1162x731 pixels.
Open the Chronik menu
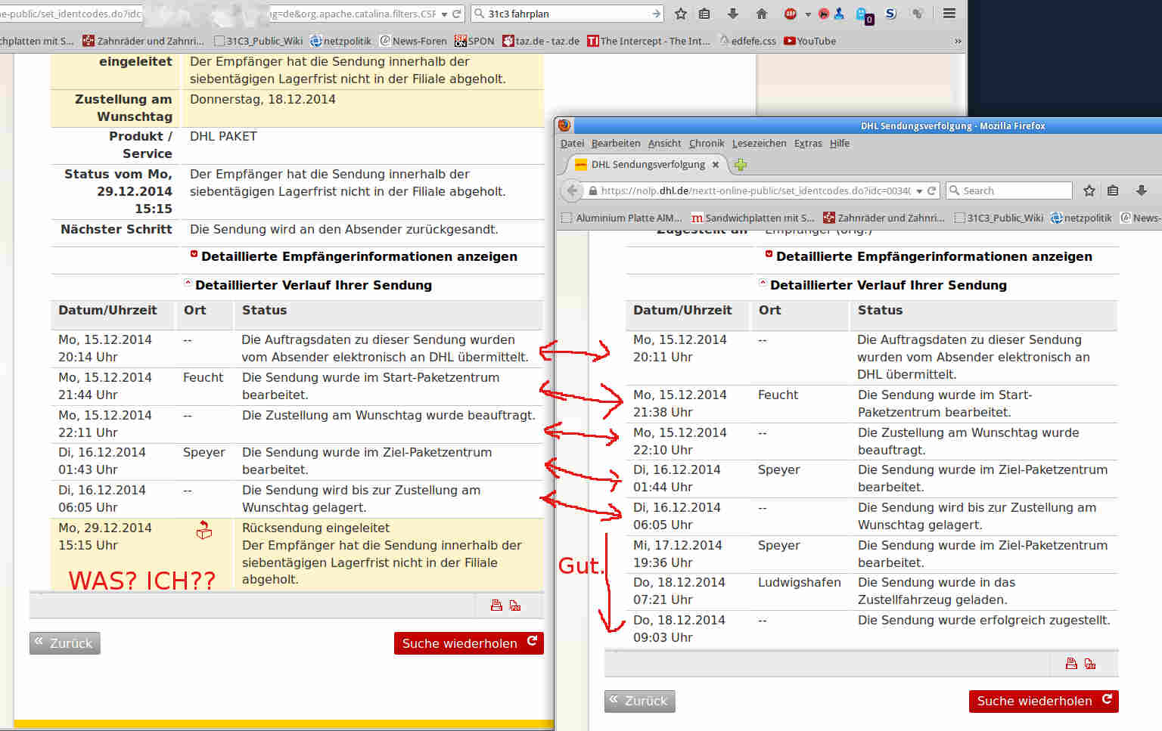[707, 143]
